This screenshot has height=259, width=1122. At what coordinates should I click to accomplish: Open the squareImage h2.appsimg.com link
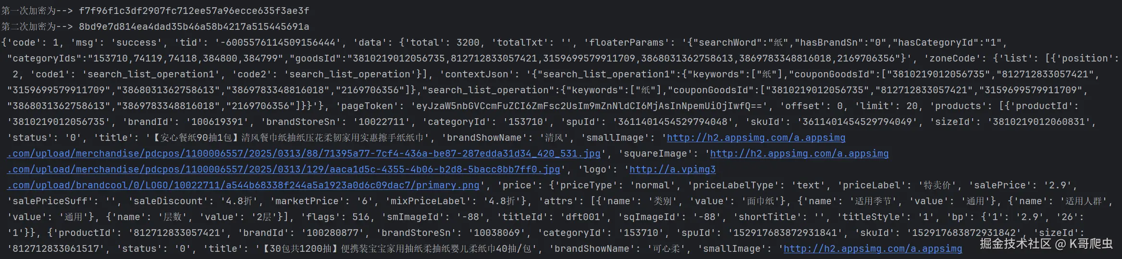click(799, 154)
